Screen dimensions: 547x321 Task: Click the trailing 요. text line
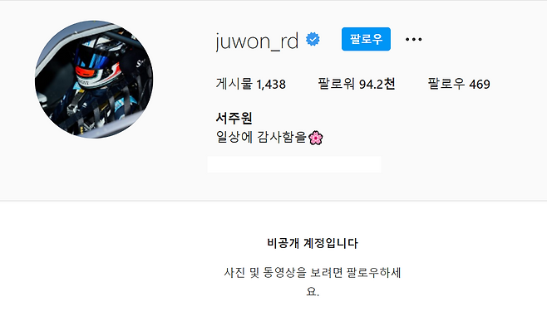click(313, 291)
